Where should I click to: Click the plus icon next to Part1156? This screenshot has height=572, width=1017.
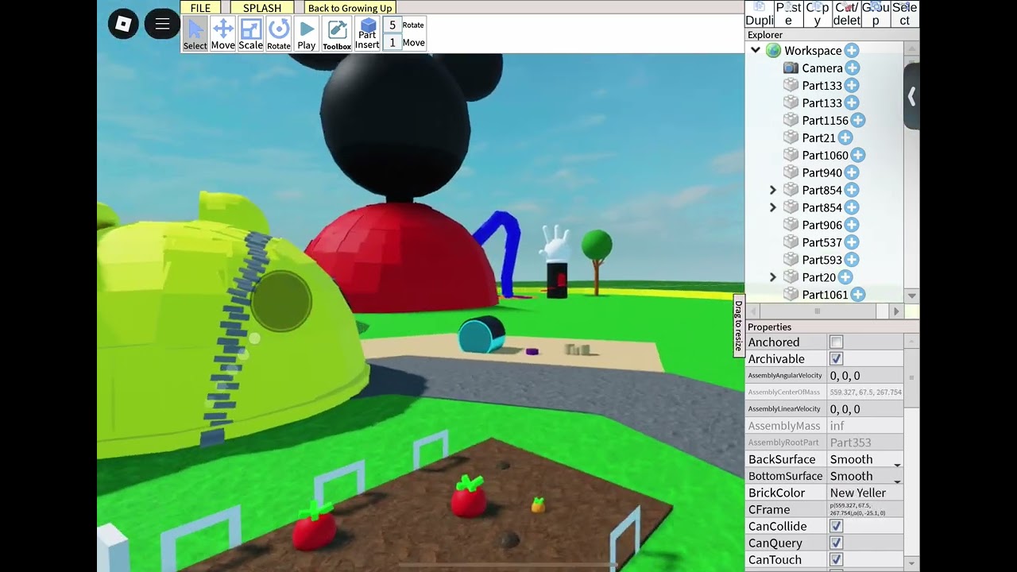(x=858, y=120)
